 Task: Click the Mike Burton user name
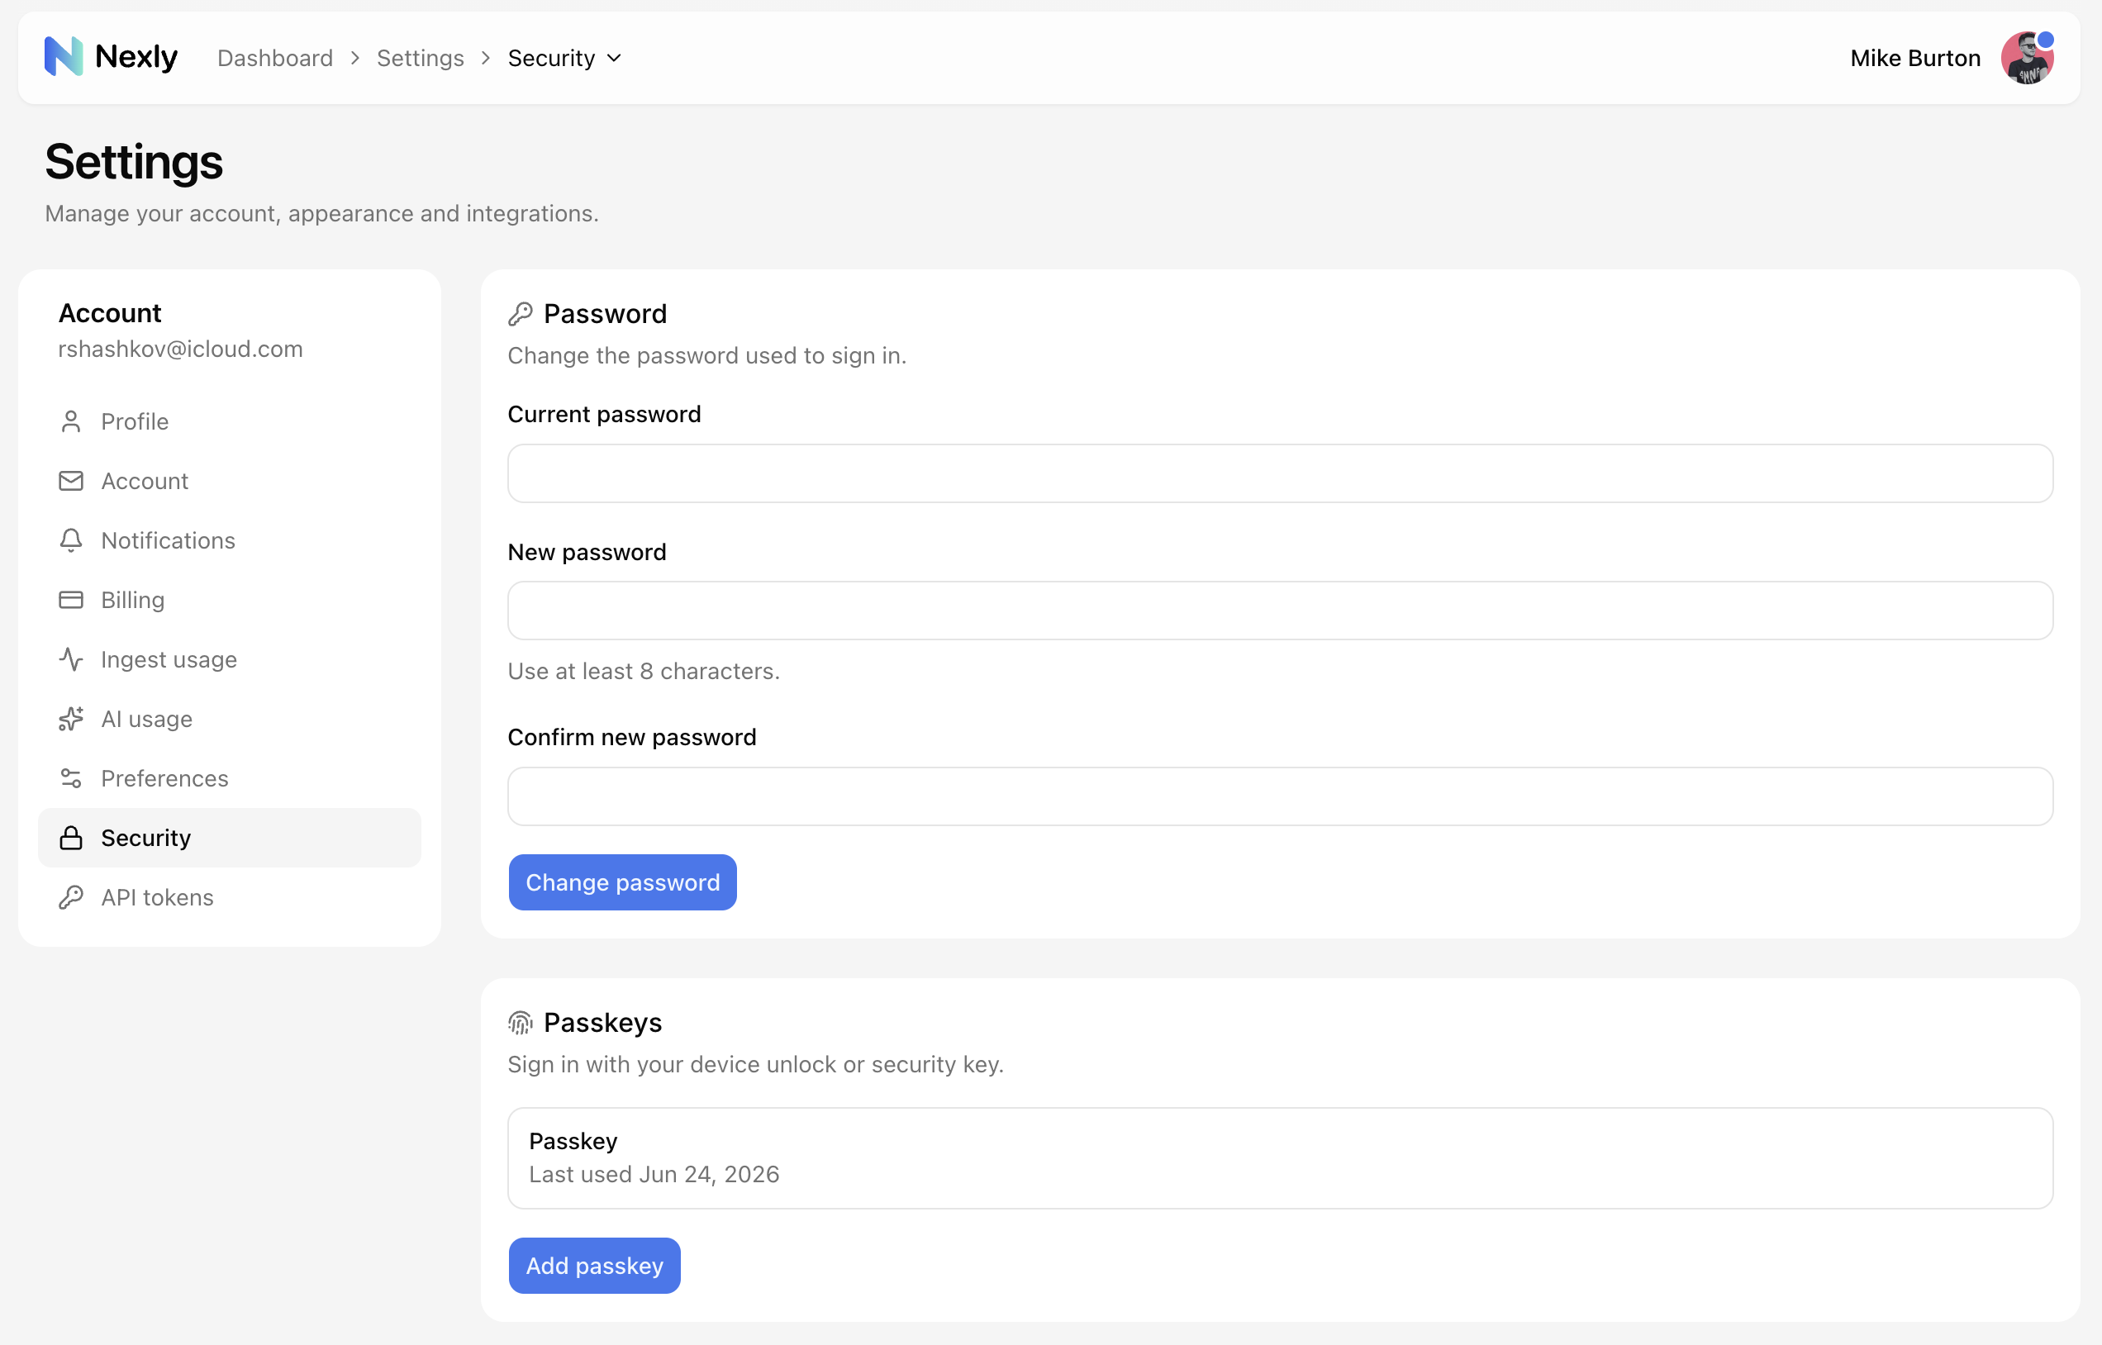(x=1915, y=58)
